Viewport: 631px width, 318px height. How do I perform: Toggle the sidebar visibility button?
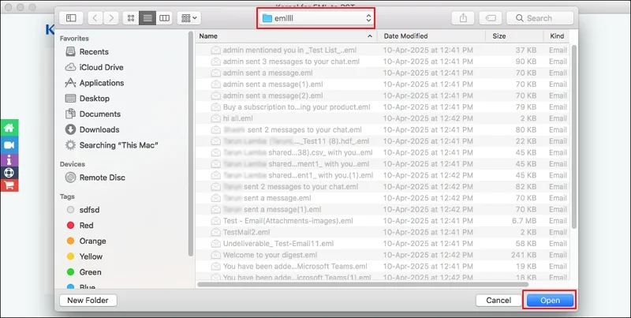point(71,17)
